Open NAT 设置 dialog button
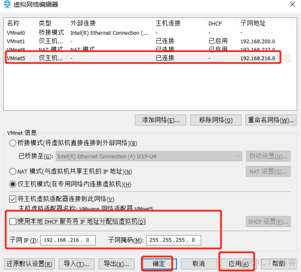The height and width of the screenshot is (272, 301). 268,172
